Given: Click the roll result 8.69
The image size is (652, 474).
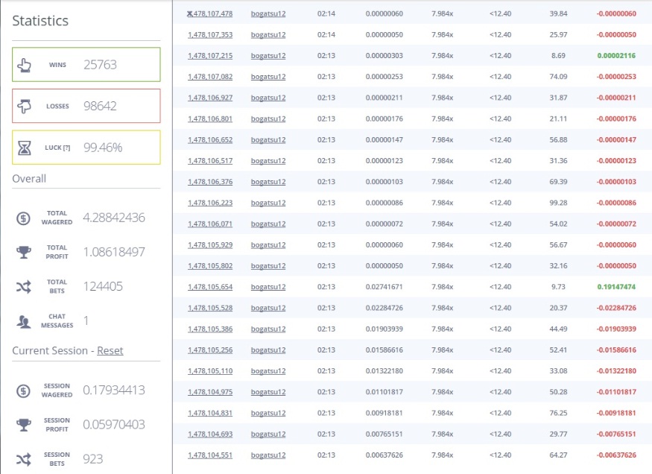Looking at the screenshot, I should point(558,56).
